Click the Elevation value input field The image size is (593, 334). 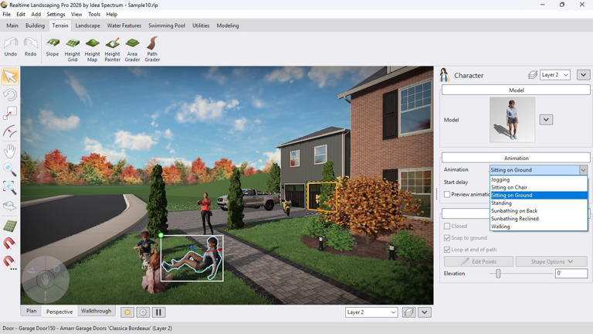[x=571, y=273]
